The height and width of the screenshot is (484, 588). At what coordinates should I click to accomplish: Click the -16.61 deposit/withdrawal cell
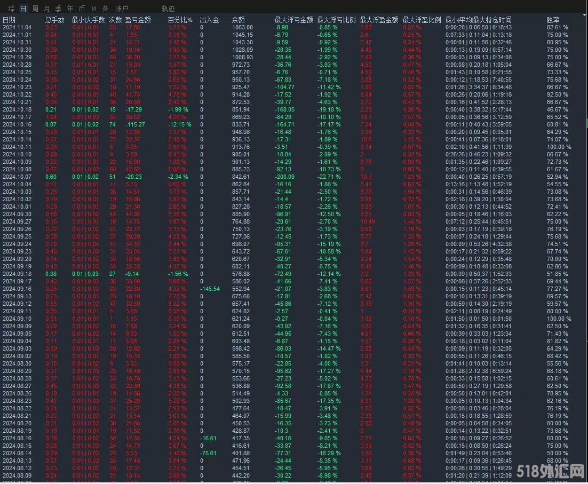pos(208,438)
